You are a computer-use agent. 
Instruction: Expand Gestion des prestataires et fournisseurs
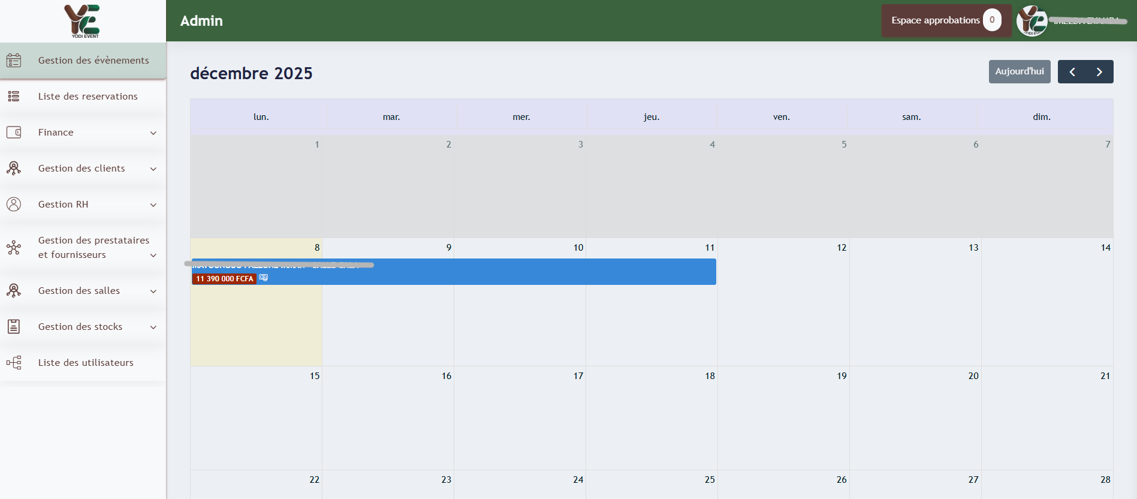point(153,255)
